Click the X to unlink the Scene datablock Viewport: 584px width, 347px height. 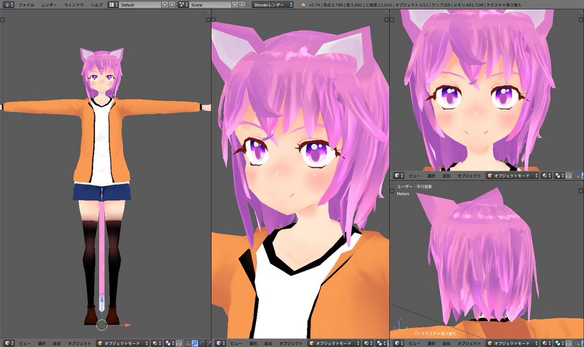(241, 5)
